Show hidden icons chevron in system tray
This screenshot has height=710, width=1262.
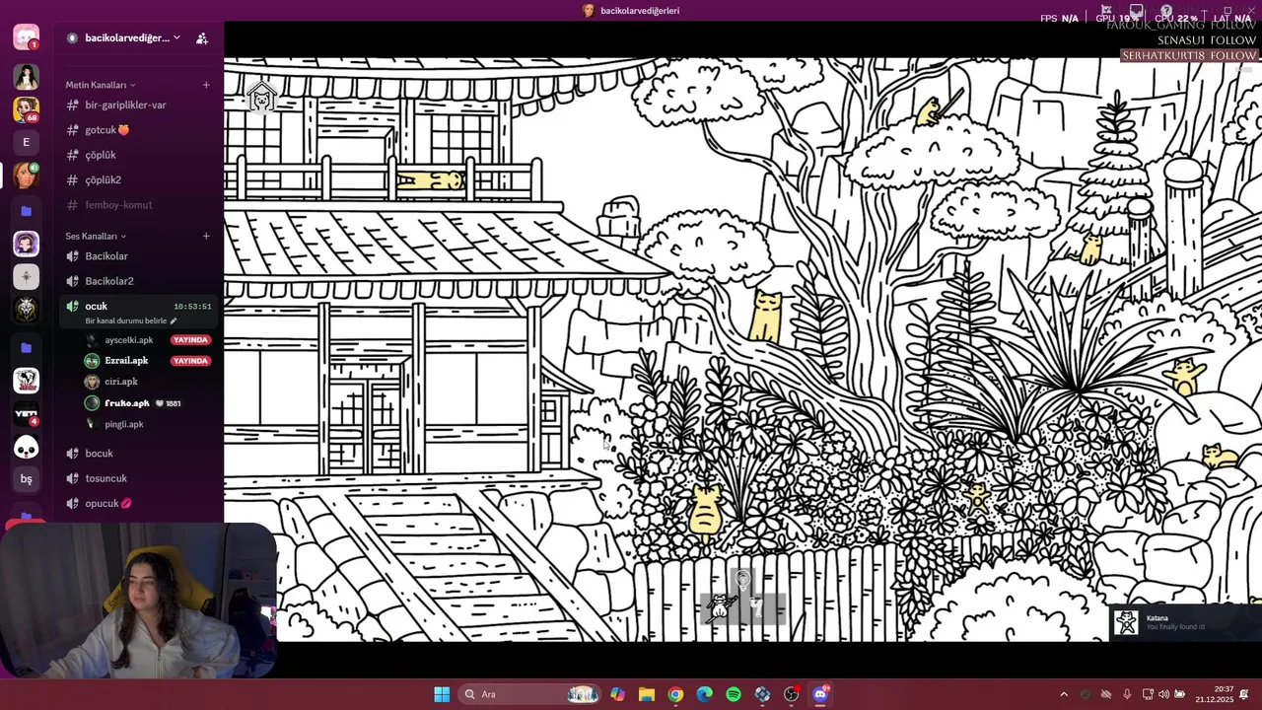coord(1063,694)
